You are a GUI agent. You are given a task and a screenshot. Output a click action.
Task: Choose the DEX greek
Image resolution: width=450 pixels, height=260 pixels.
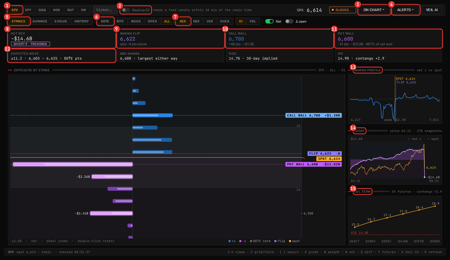click(196, 21)
